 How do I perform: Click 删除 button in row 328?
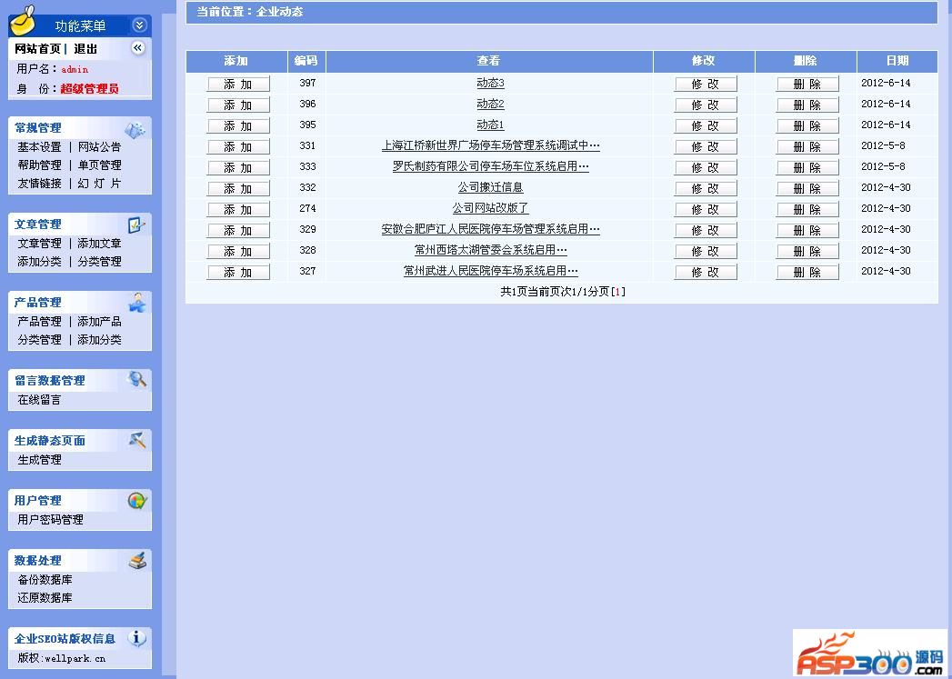pos(807,251)
